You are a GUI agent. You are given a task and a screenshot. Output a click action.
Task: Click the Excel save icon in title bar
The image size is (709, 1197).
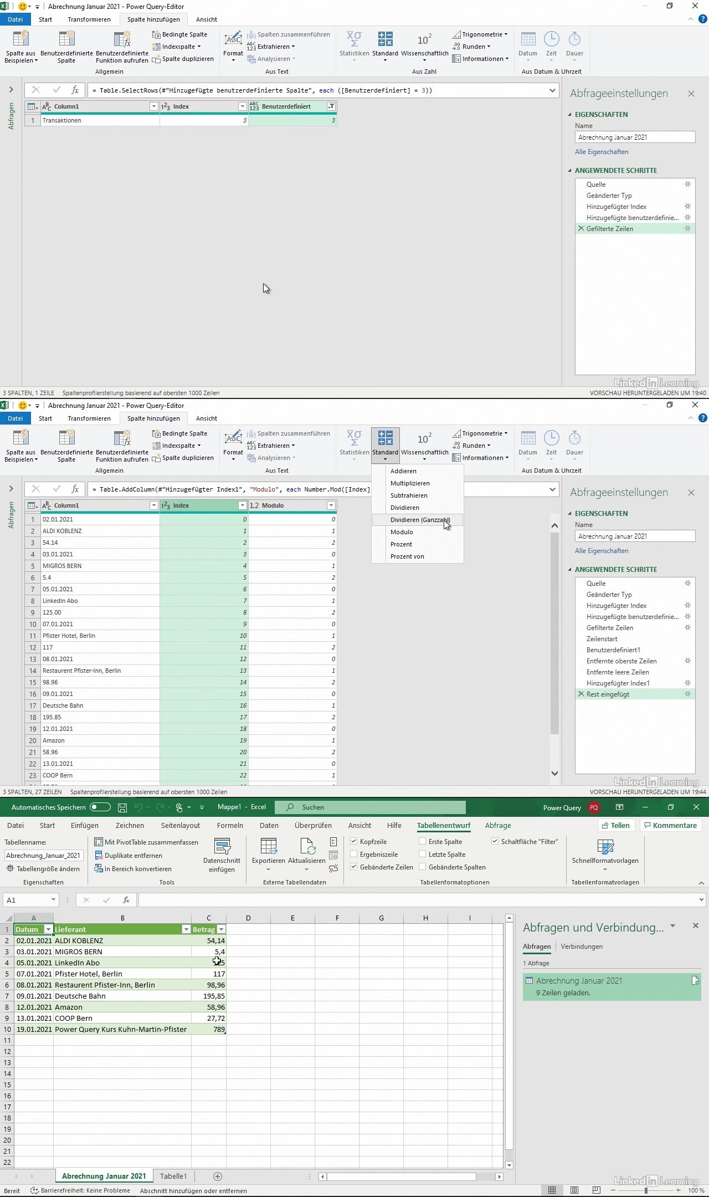tap(122, 807)
